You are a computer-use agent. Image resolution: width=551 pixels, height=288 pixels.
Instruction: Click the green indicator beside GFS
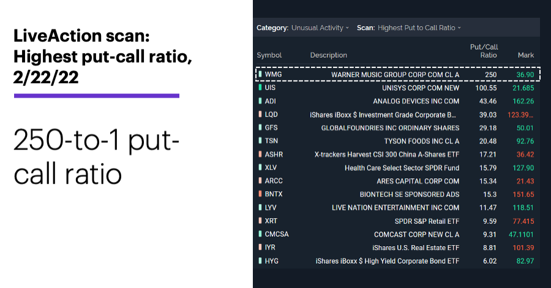coord(260,127)
